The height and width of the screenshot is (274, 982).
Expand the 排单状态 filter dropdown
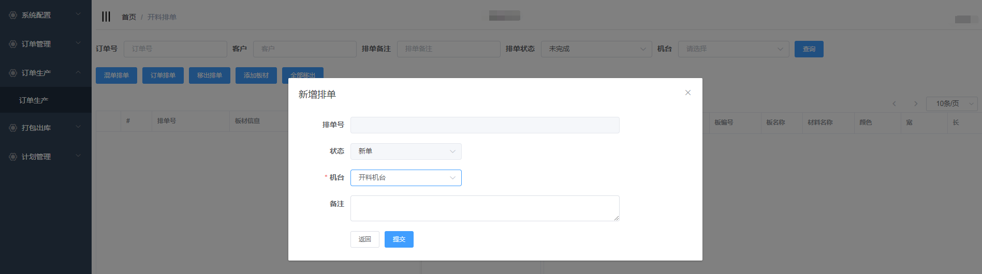pyautogui.click(x=596, y=49)
